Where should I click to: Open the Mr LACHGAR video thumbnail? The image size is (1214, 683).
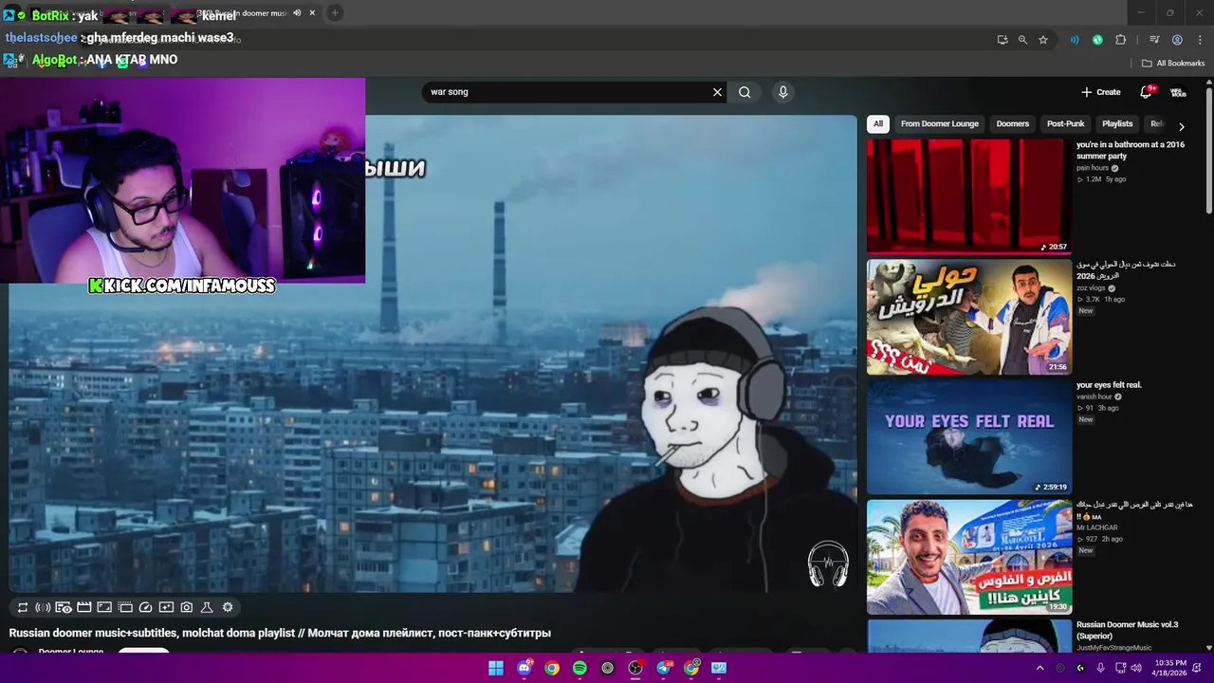(968, 558)
